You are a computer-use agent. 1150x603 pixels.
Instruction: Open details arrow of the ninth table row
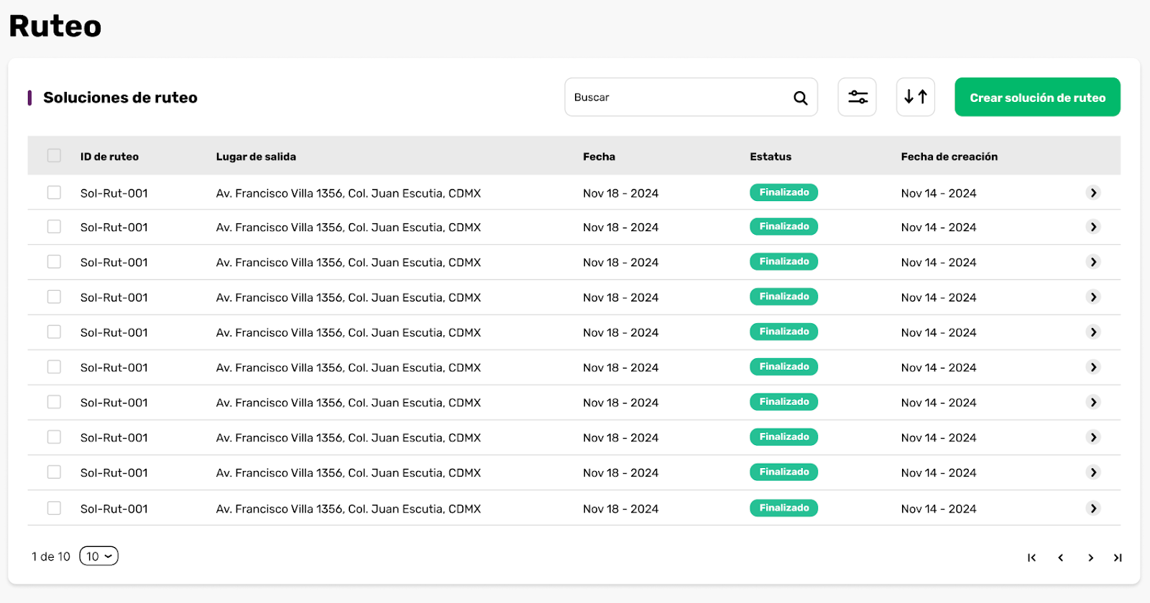coord(1093,472)
